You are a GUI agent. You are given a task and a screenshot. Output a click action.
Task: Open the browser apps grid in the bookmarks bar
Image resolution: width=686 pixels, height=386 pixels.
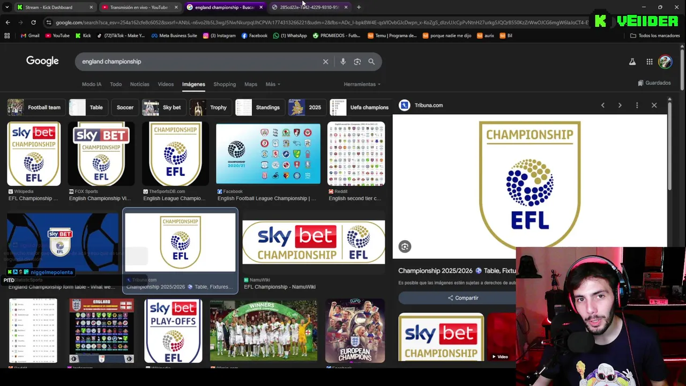7,35
